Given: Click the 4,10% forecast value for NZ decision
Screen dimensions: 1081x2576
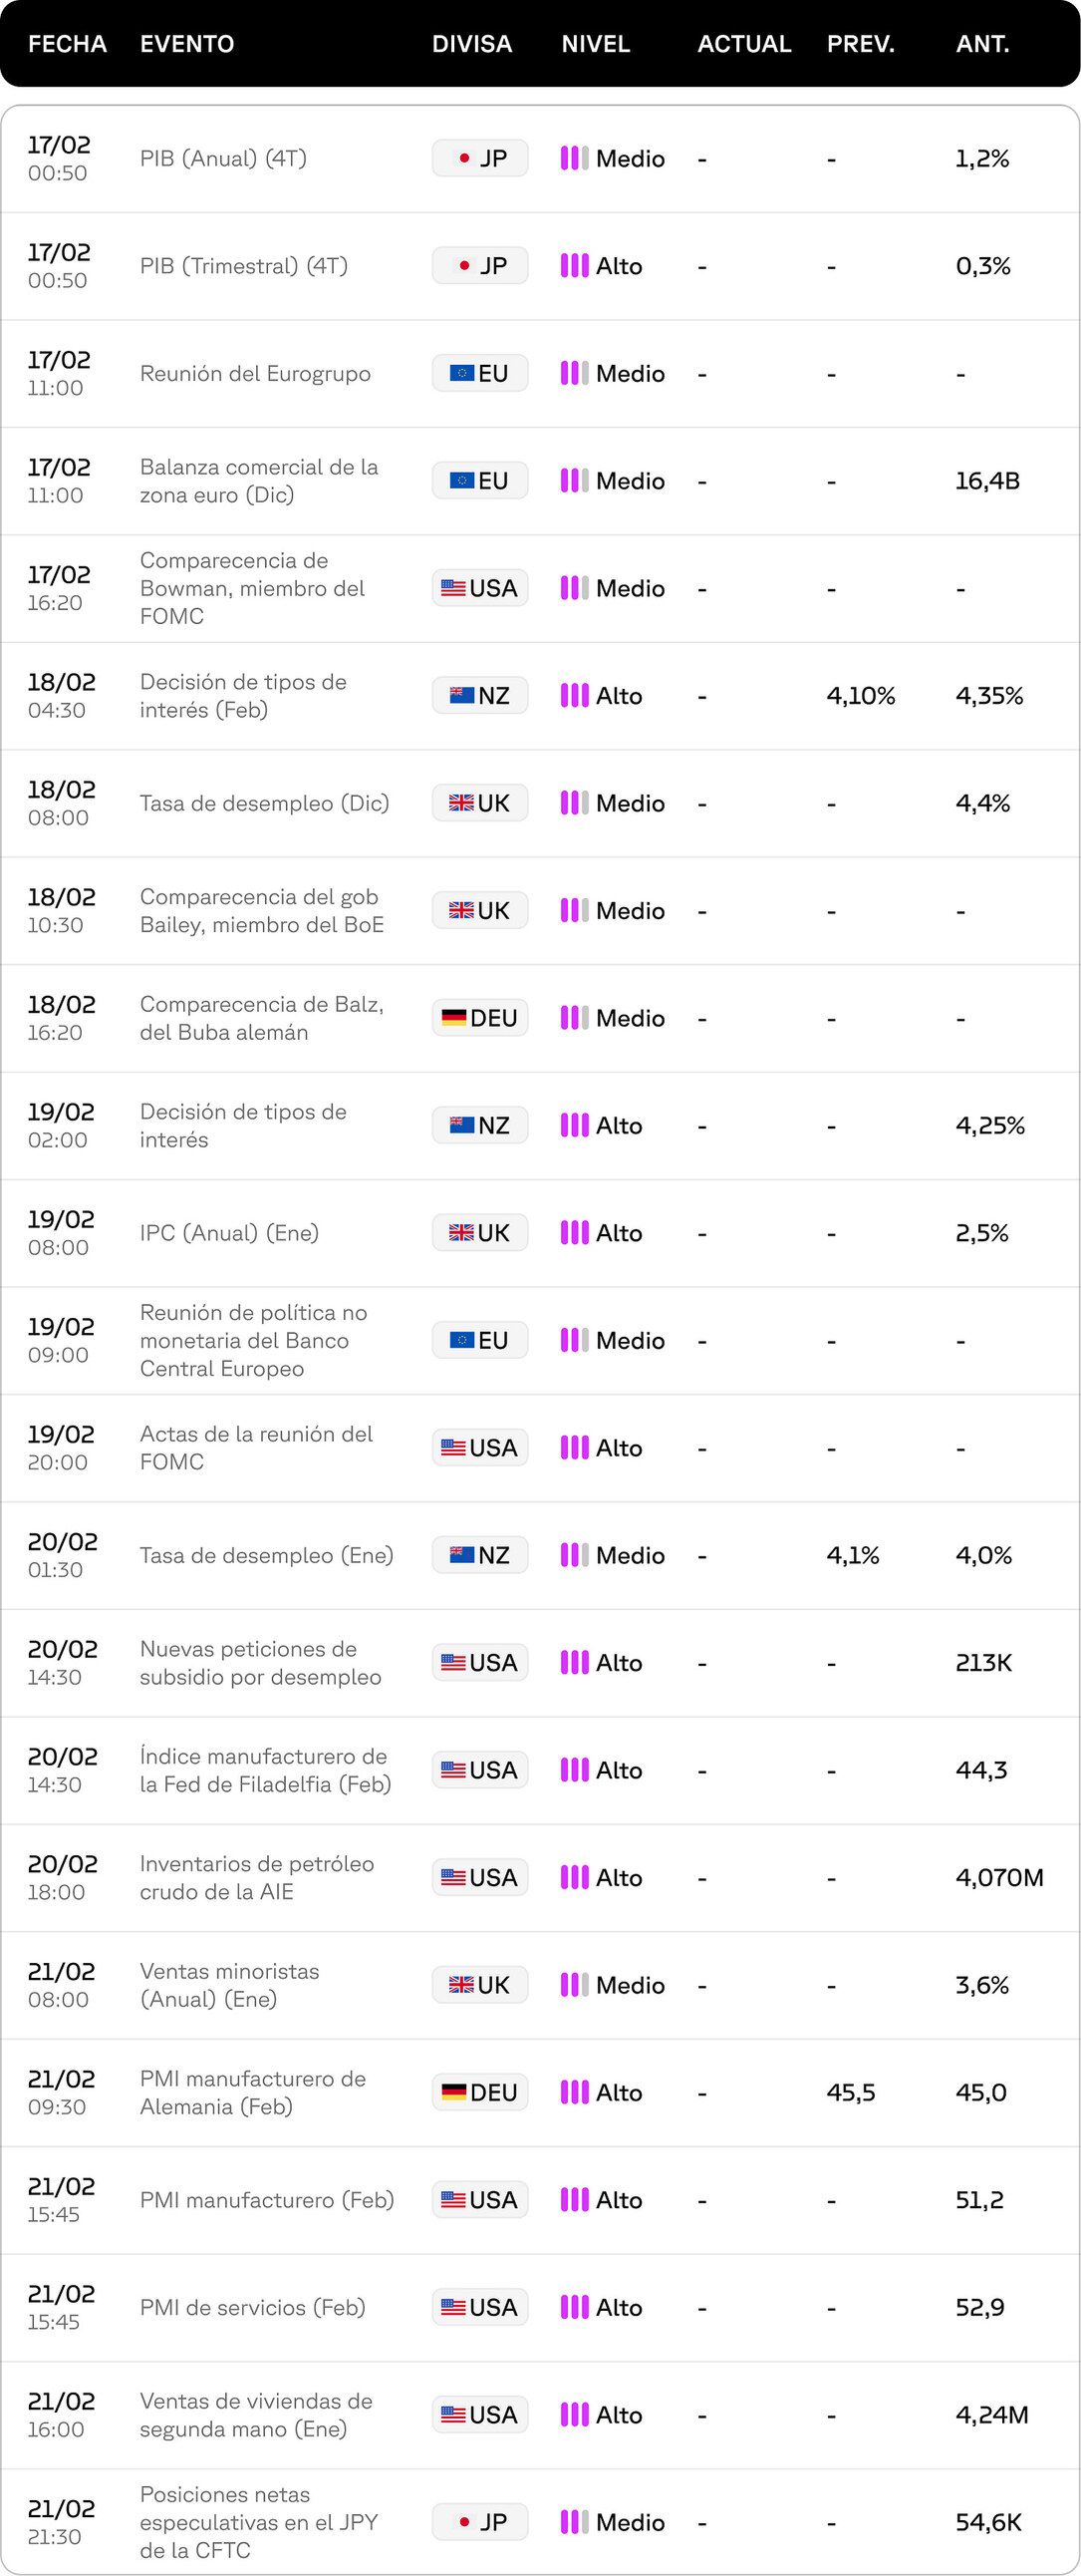Looking at the screenshot, I should (860, 696).
